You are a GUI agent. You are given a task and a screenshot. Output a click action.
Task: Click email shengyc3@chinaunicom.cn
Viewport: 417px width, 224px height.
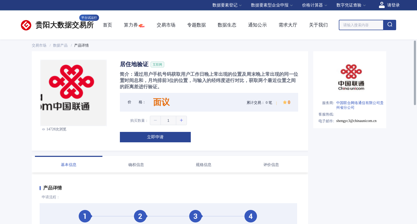(x=356, y=121)
